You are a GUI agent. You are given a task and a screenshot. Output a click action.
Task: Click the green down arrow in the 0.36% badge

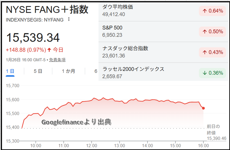point(205,73)
